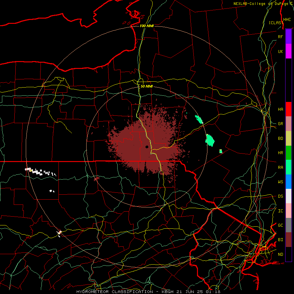The width and height of the screenshot is (294, 294).
Task: Click the GR legend color block
Action: [288, 123]
